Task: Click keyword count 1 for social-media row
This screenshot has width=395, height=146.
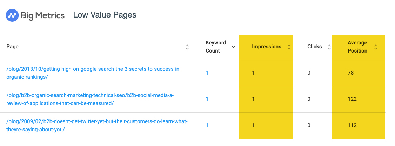Action: (x=207, y=99)
